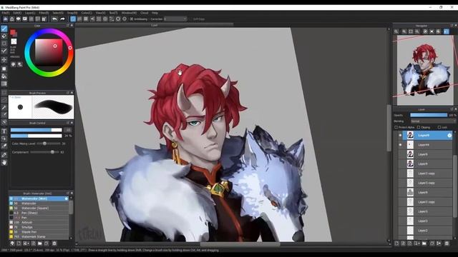Click the Undo arrow in toolbar
Image resolution: width=458 pixels, height=257 pixels.
point(54,19)
